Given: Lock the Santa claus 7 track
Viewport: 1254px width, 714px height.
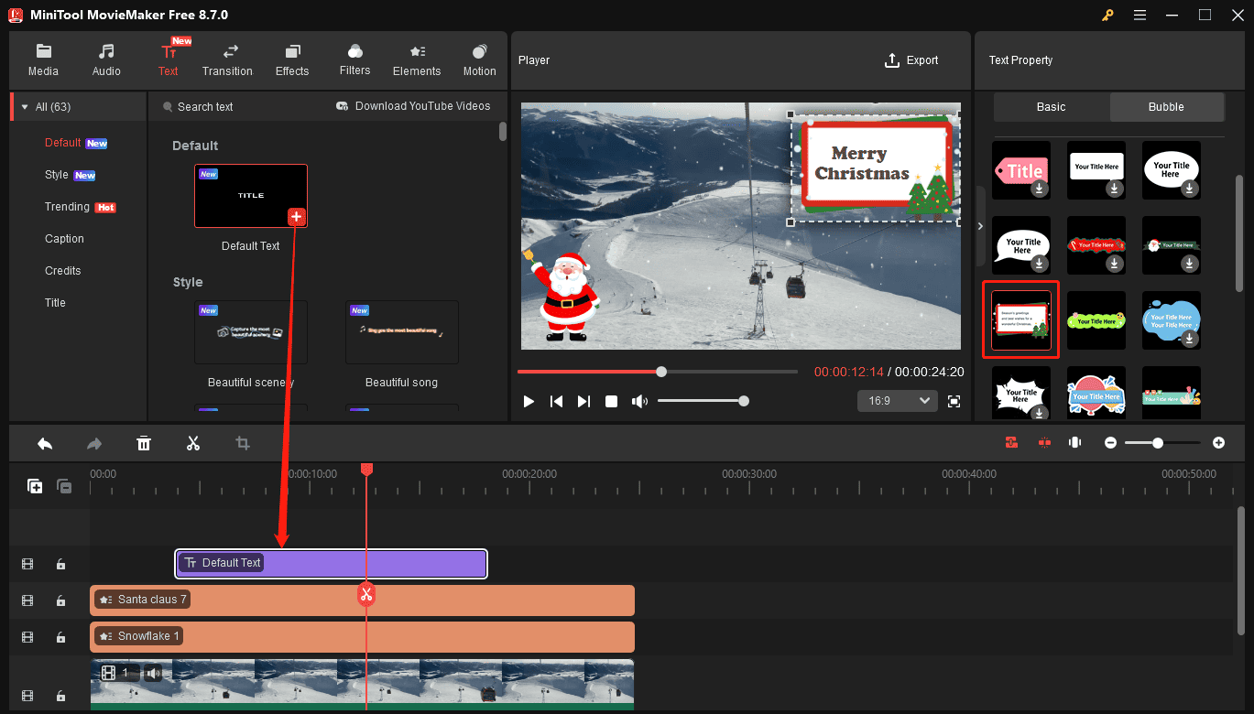Looking at the screenshot, I should tap(60, 600).
